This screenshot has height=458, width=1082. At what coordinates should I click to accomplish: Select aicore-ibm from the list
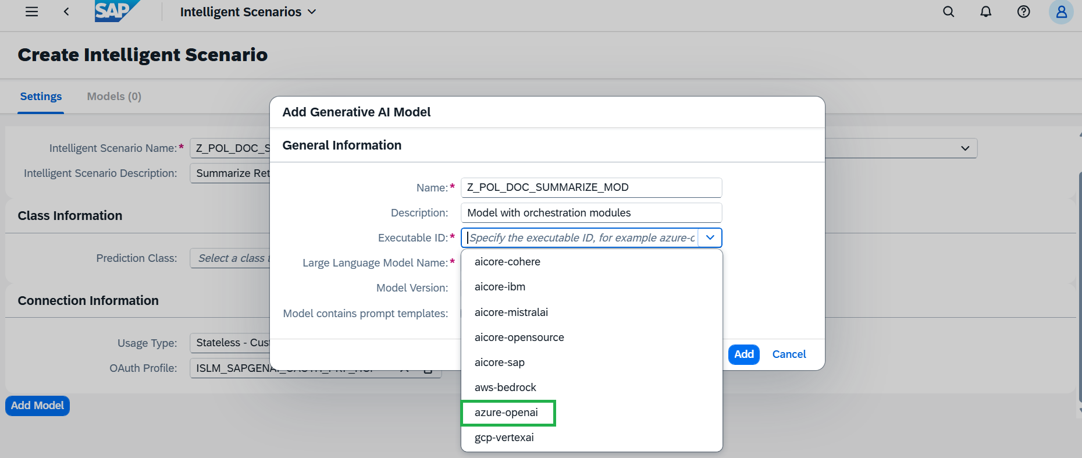click(x=592, y=287)
